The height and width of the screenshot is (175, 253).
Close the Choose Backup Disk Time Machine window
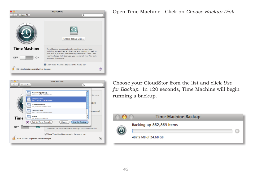click(x=11, y=12)
